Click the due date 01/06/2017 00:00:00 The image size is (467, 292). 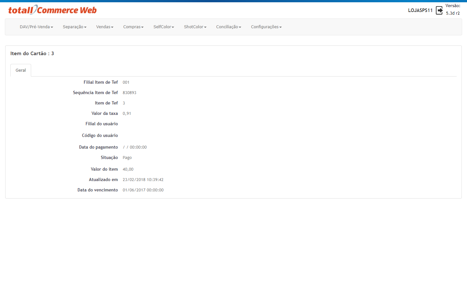143,190
